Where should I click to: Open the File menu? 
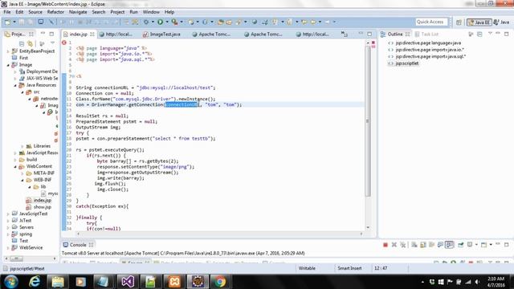point(7,12)
